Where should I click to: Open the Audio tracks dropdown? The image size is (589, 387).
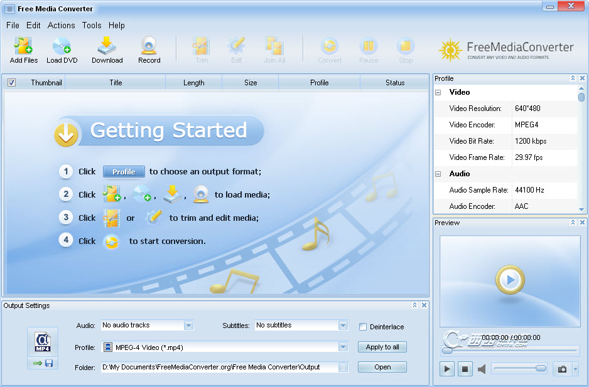(x=188, y=326)
